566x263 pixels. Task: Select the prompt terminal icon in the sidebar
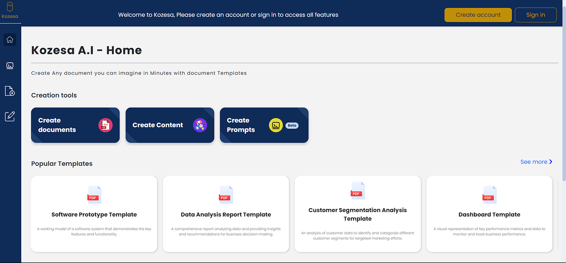coord(10,65)
